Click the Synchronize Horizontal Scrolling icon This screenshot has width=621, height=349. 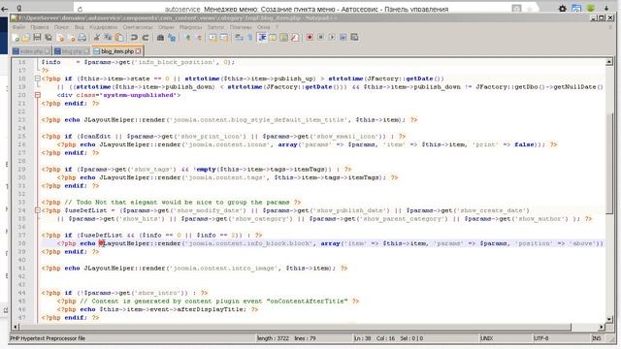pos(224,38)
